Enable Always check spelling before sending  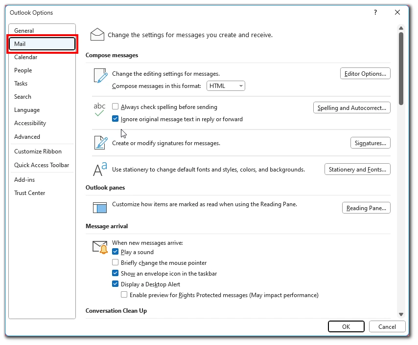coord(115,107)
